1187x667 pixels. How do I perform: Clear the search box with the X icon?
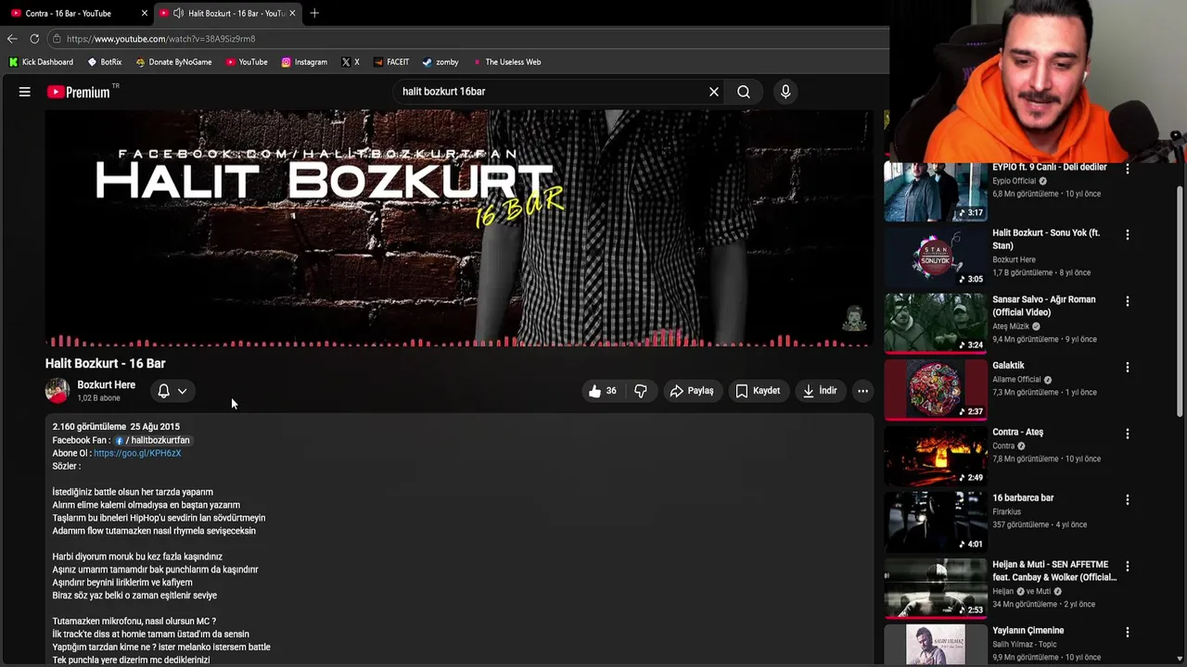(x=714, y=92)
